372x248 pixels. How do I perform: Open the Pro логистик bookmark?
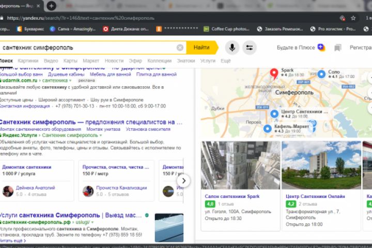click(333, 29)
